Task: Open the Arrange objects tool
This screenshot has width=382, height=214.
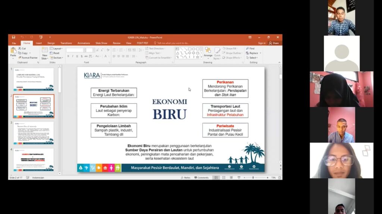Action: [x=208, y=53]
